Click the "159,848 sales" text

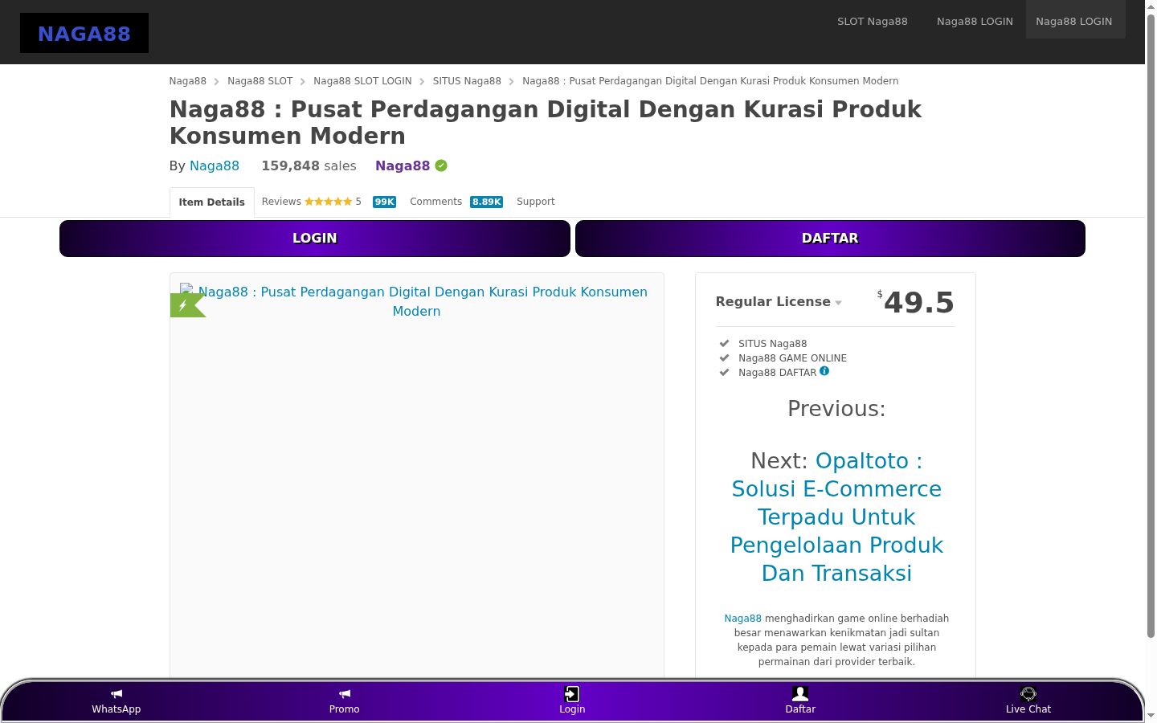click(309, 165)
